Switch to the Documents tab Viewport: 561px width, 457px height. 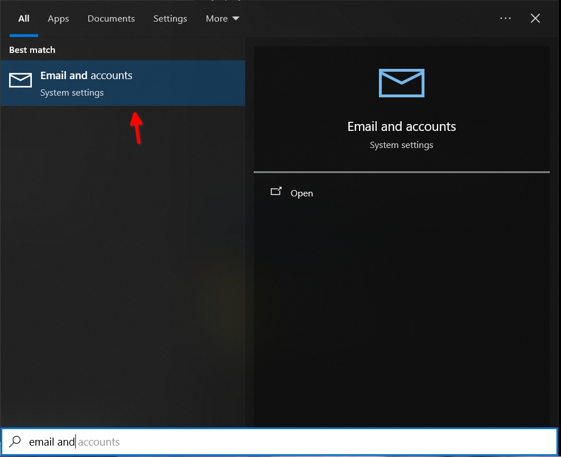111,18
